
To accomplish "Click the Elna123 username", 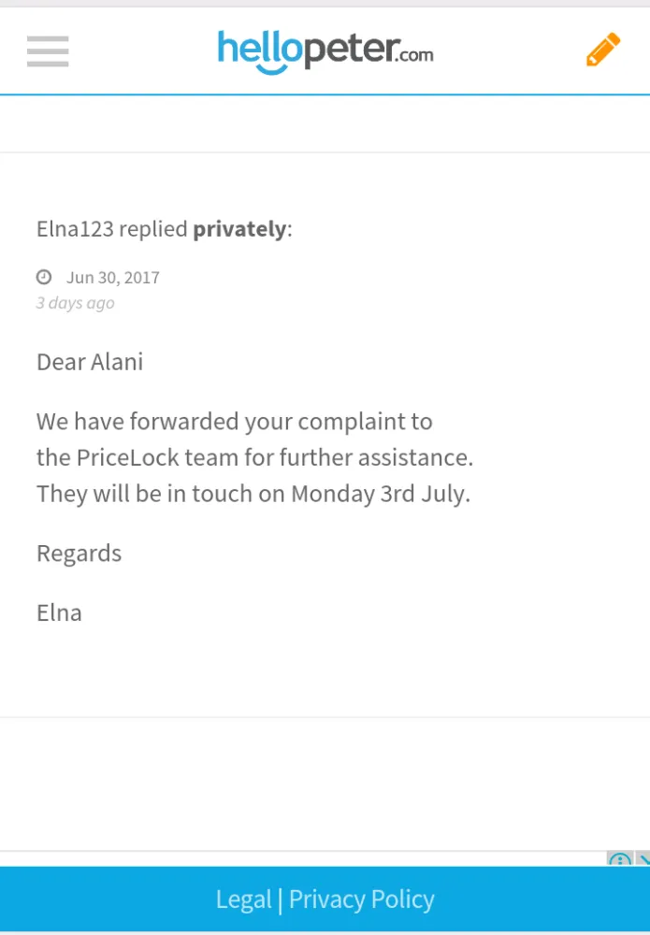I will [x=75, y=229].
